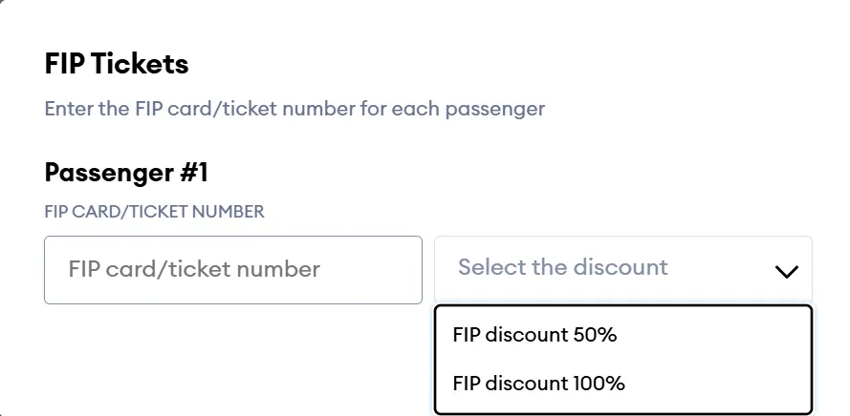Select the FIP discount 50% option
850x416 pixels.
click(x=534, y=335)
